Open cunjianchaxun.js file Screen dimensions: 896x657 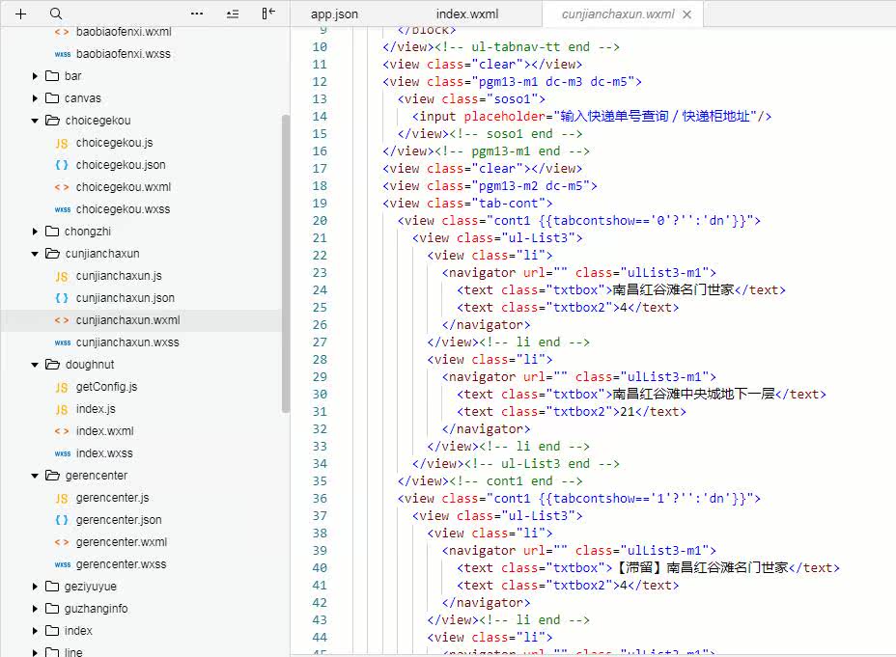point(119,276)
